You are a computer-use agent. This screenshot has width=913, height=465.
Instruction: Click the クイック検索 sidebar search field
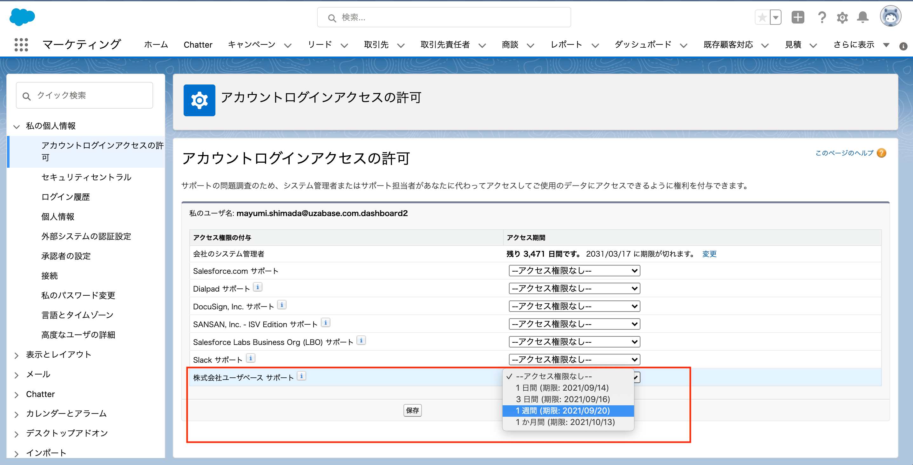pos(85,96)
